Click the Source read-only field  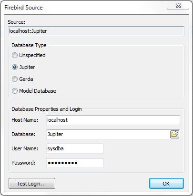[96, 31]
